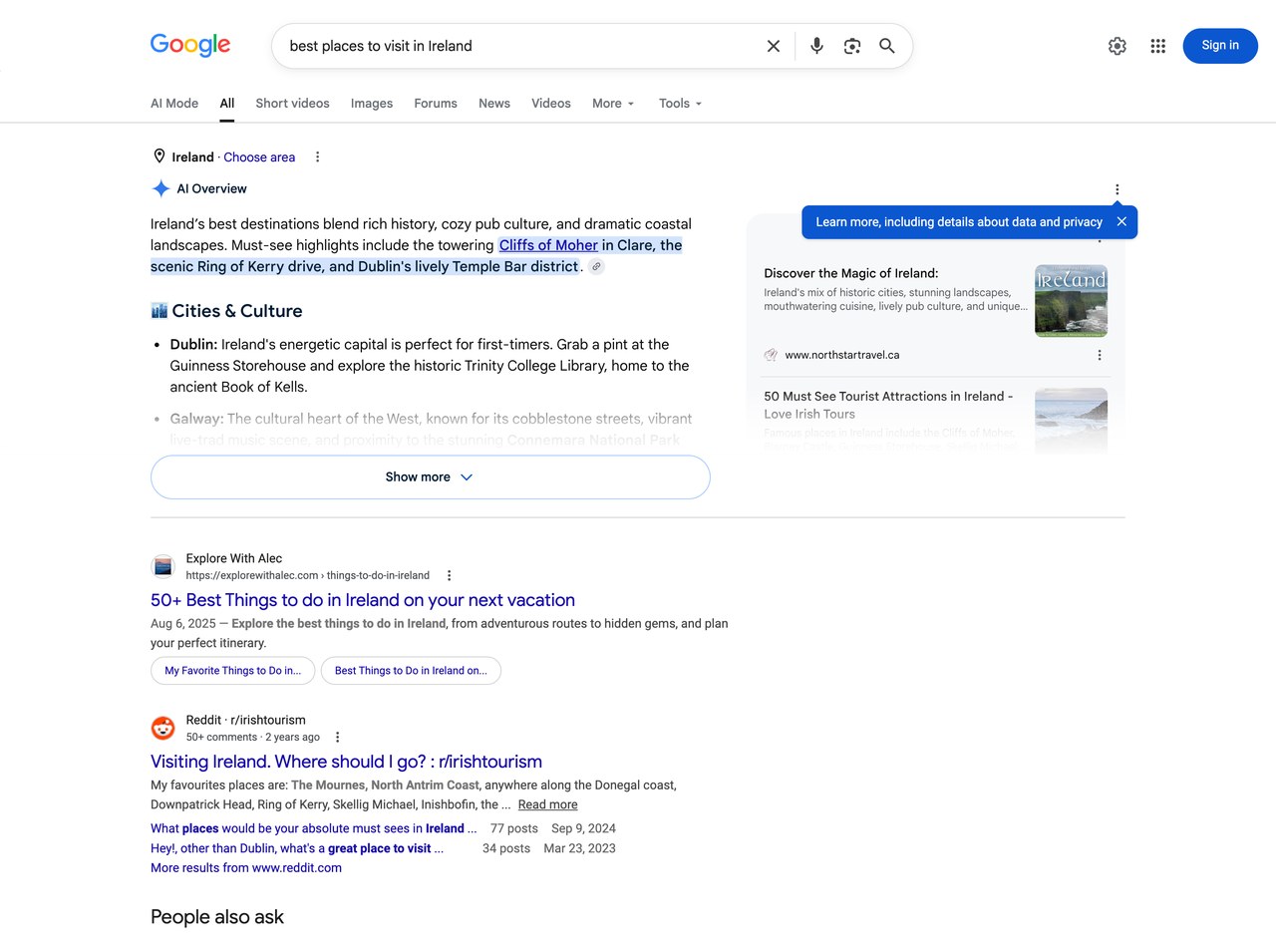Open quick settings gear icon
The image size is (1276, 942).
pyautogui.click(x=1117, y=46)
